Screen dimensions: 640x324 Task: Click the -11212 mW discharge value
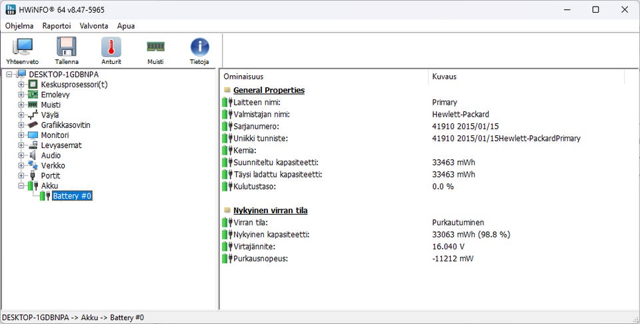(x=453, y=259)
